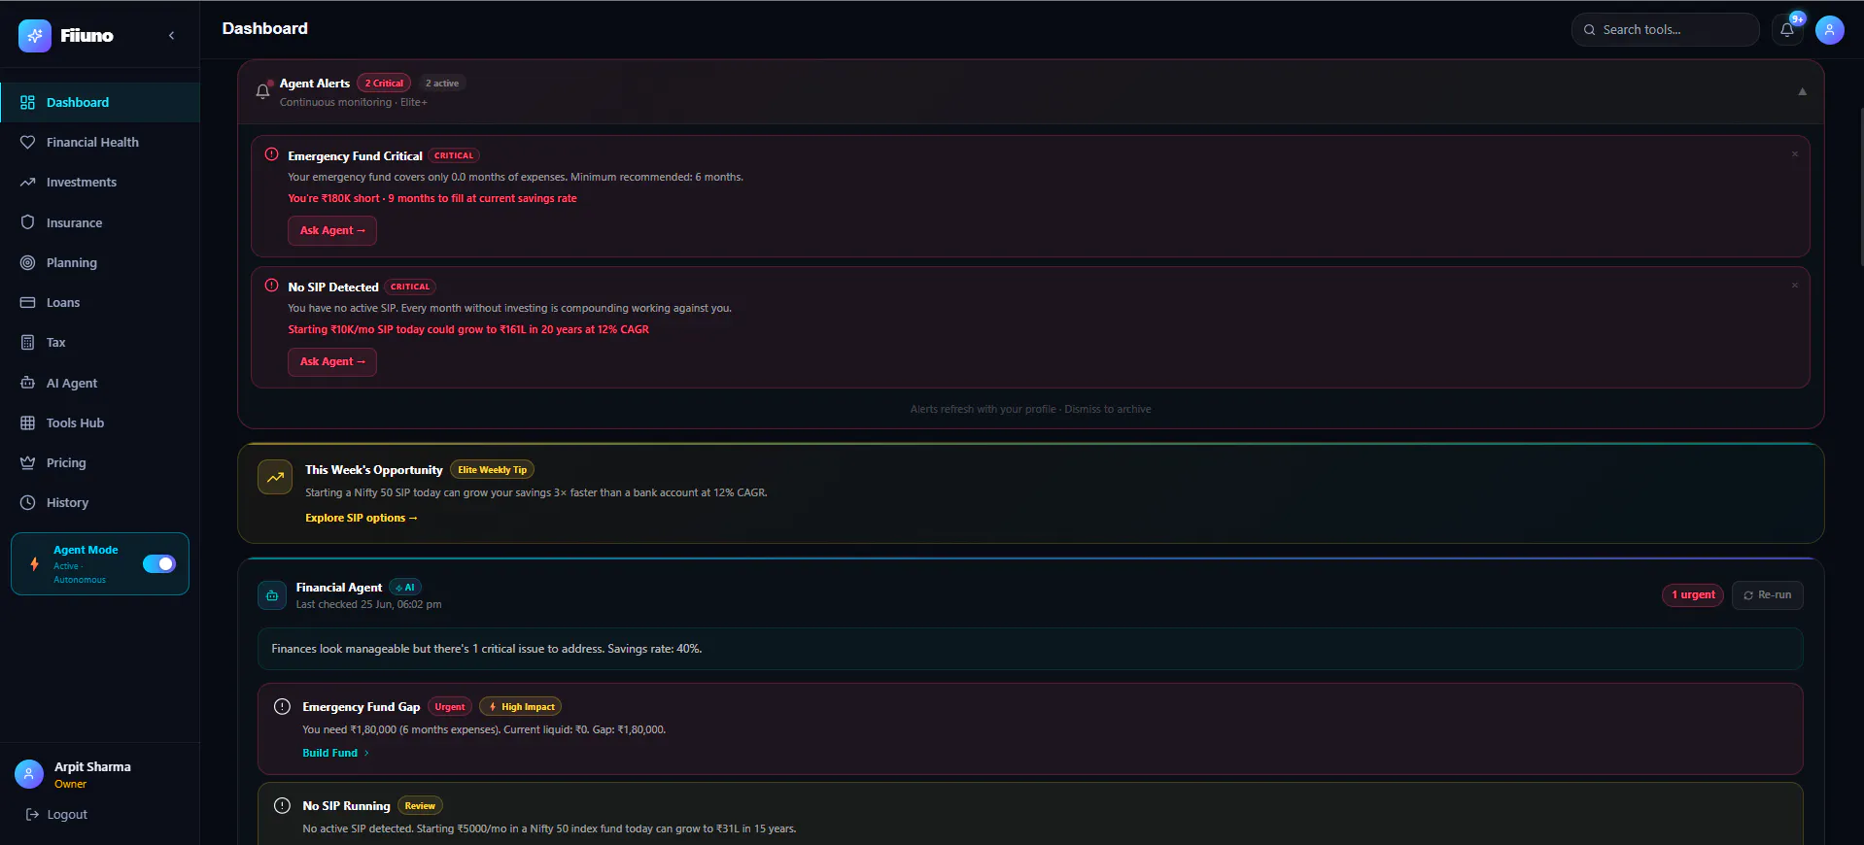
Task: Toggle Agent Mode switch off
Action: coord(159,563)
